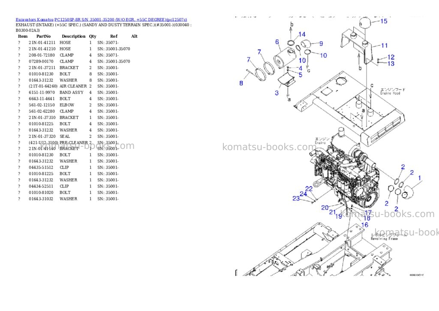Click the SEAL description
Screen dimensions: 439x311
coord(65,136)
